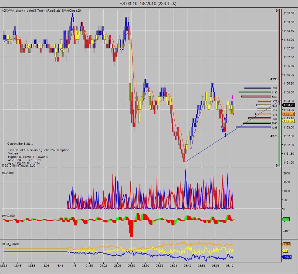The height and width of the screenshot is (274, 298).
Task: Click the yellow -18 DOM_Bands value tag
Action: click(x=285, y=251)
